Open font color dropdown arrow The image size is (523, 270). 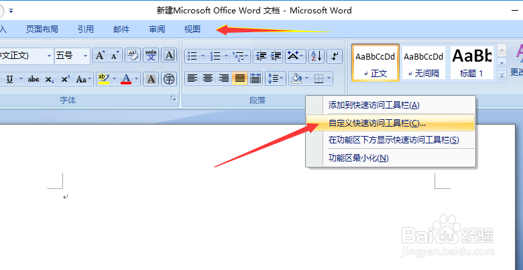point(136,79)
